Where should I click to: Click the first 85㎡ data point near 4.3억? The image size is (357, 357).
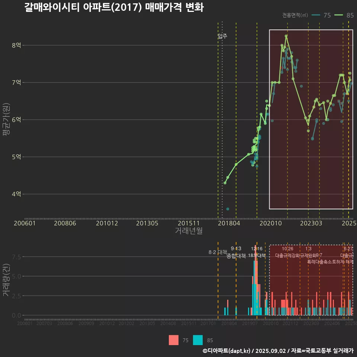[x=225, y=183]
